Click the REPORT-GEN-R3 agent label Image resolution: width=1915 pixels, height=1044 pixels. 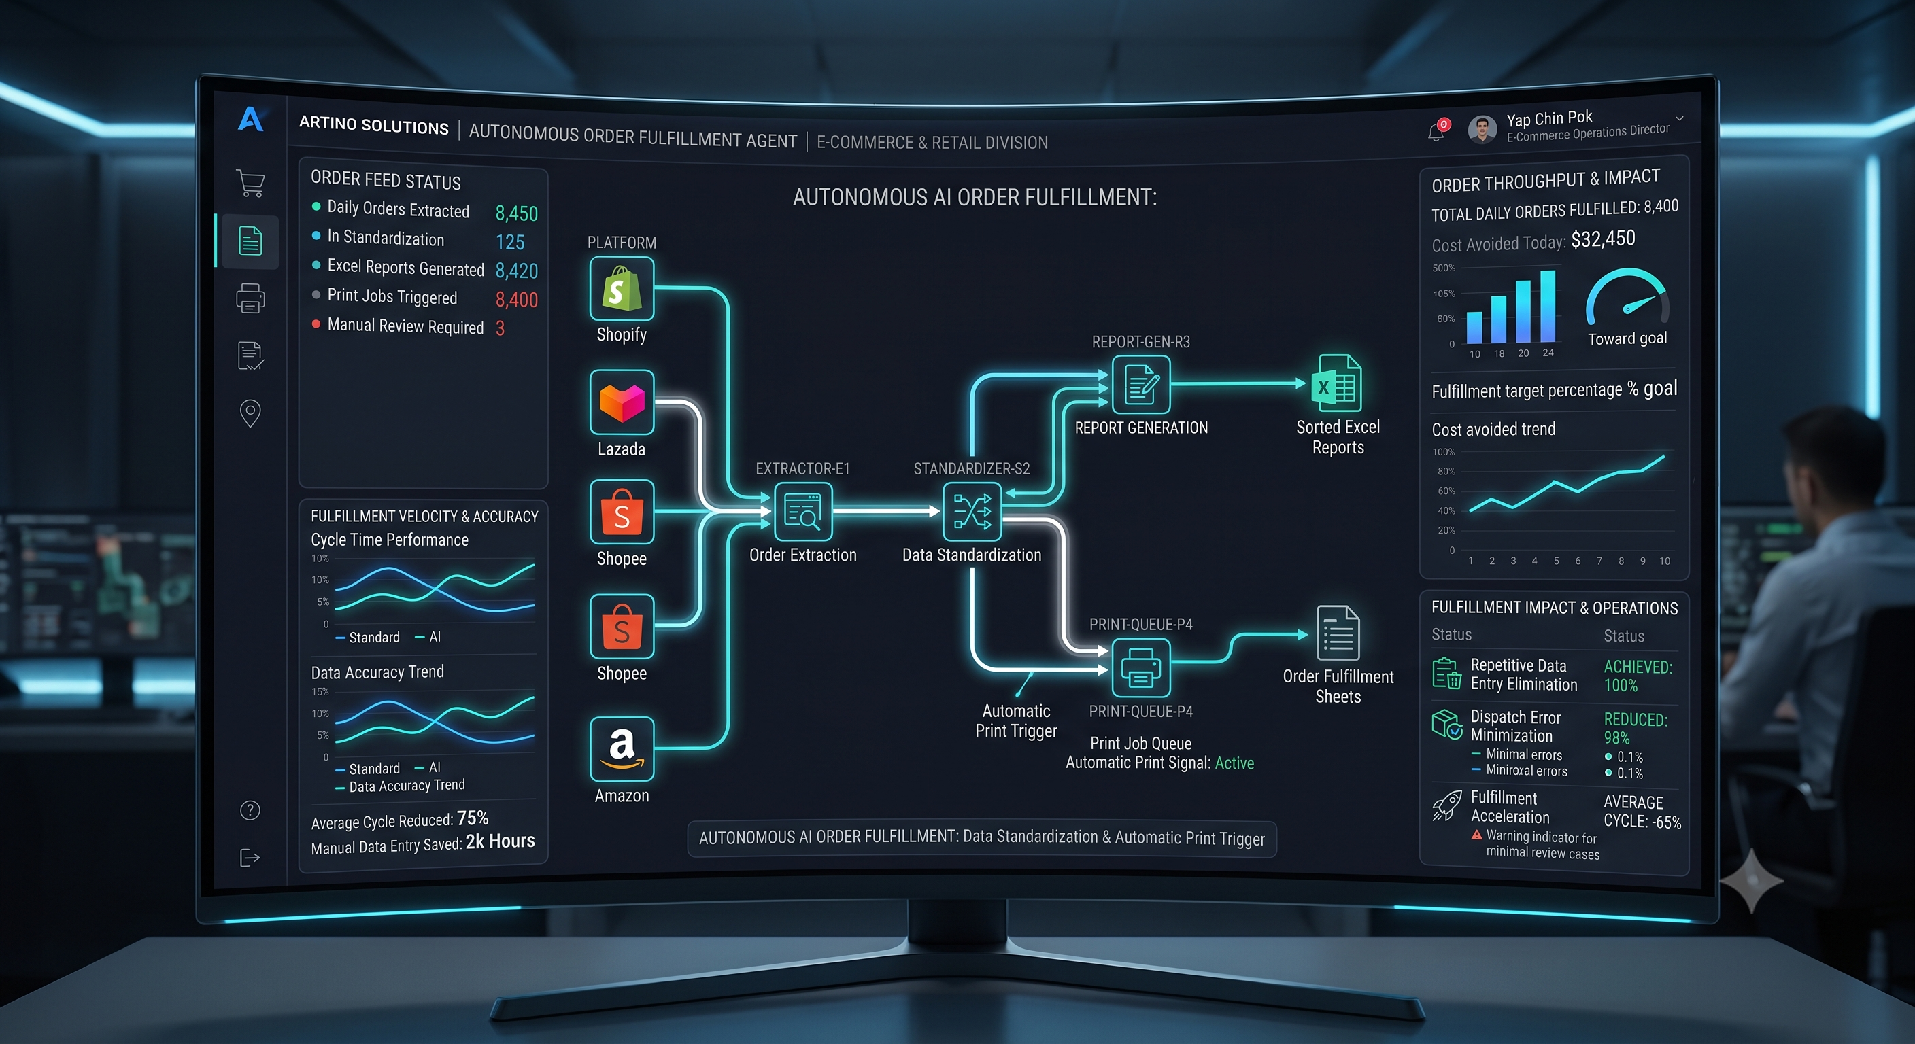pyautogui.click(x=1140, y=342)
